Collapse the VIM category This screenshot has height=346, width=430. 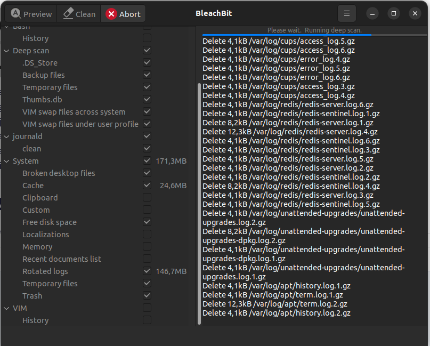pos(7,309)
